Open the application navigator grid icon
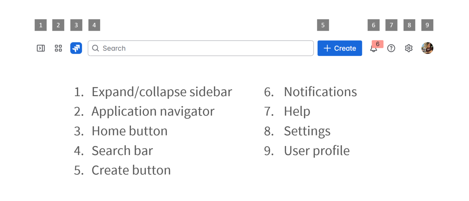469x201 pixels. click(58, 48)
